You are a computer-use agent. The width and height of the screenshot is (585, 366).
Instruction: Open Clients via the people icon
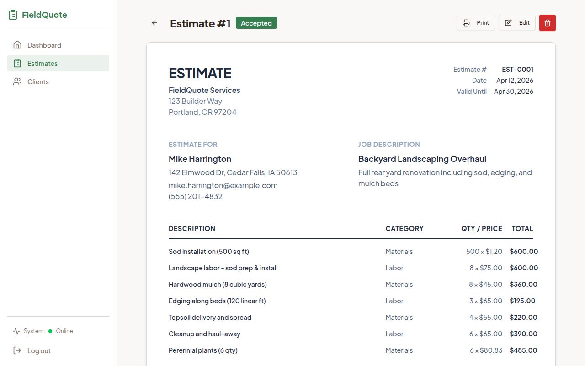click(17, 81)
